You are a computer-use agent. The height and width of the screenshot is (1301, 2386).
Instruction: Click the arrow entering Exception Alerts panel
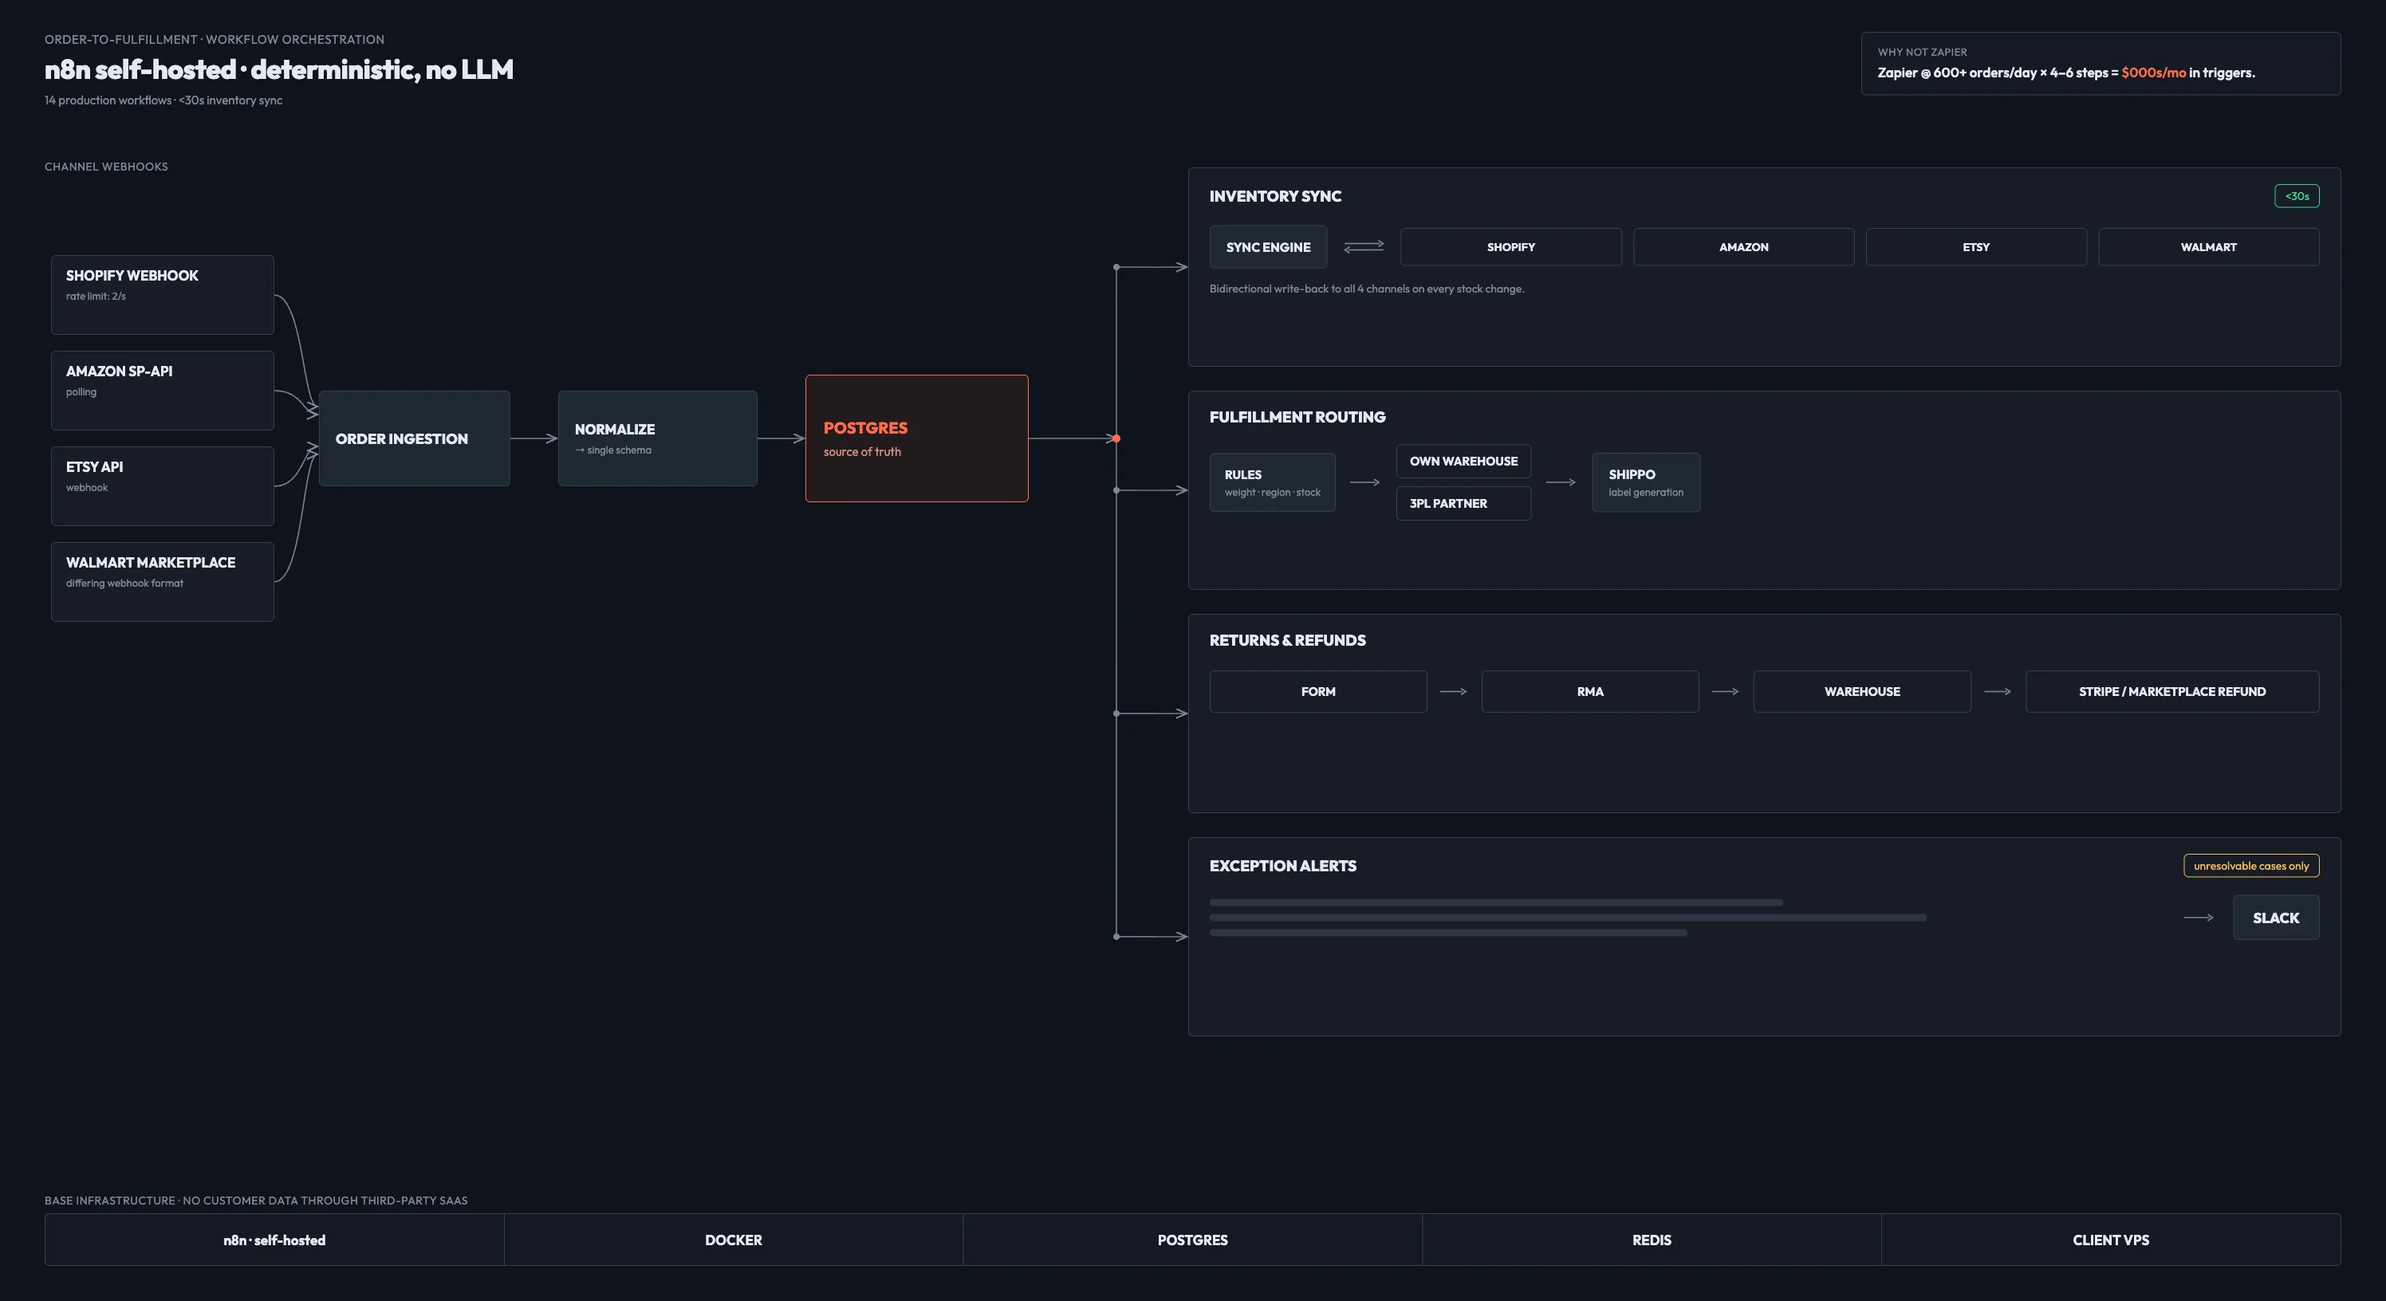click(x=1152, y=936)
